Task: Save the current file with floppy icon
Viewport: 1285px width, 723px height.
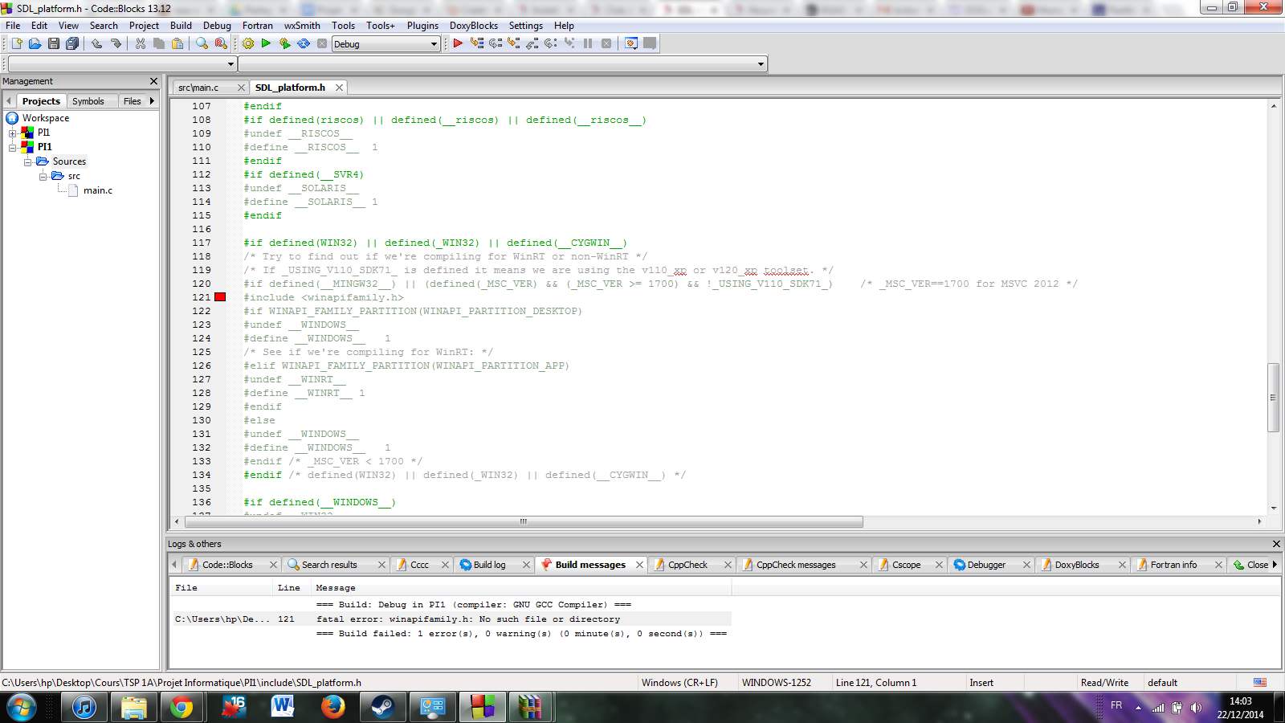Action: click(54, 43)
